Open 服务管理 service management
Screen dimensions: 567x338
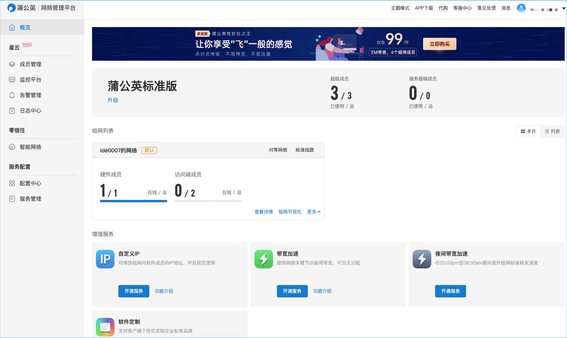point(30,199)
